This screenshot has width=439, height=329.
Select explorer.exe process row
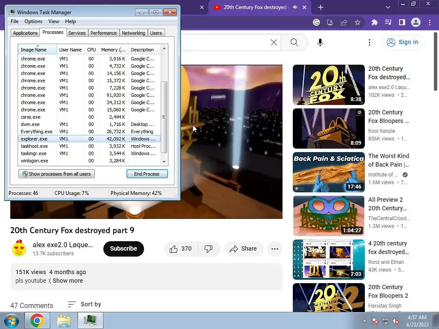pos(89,139)
